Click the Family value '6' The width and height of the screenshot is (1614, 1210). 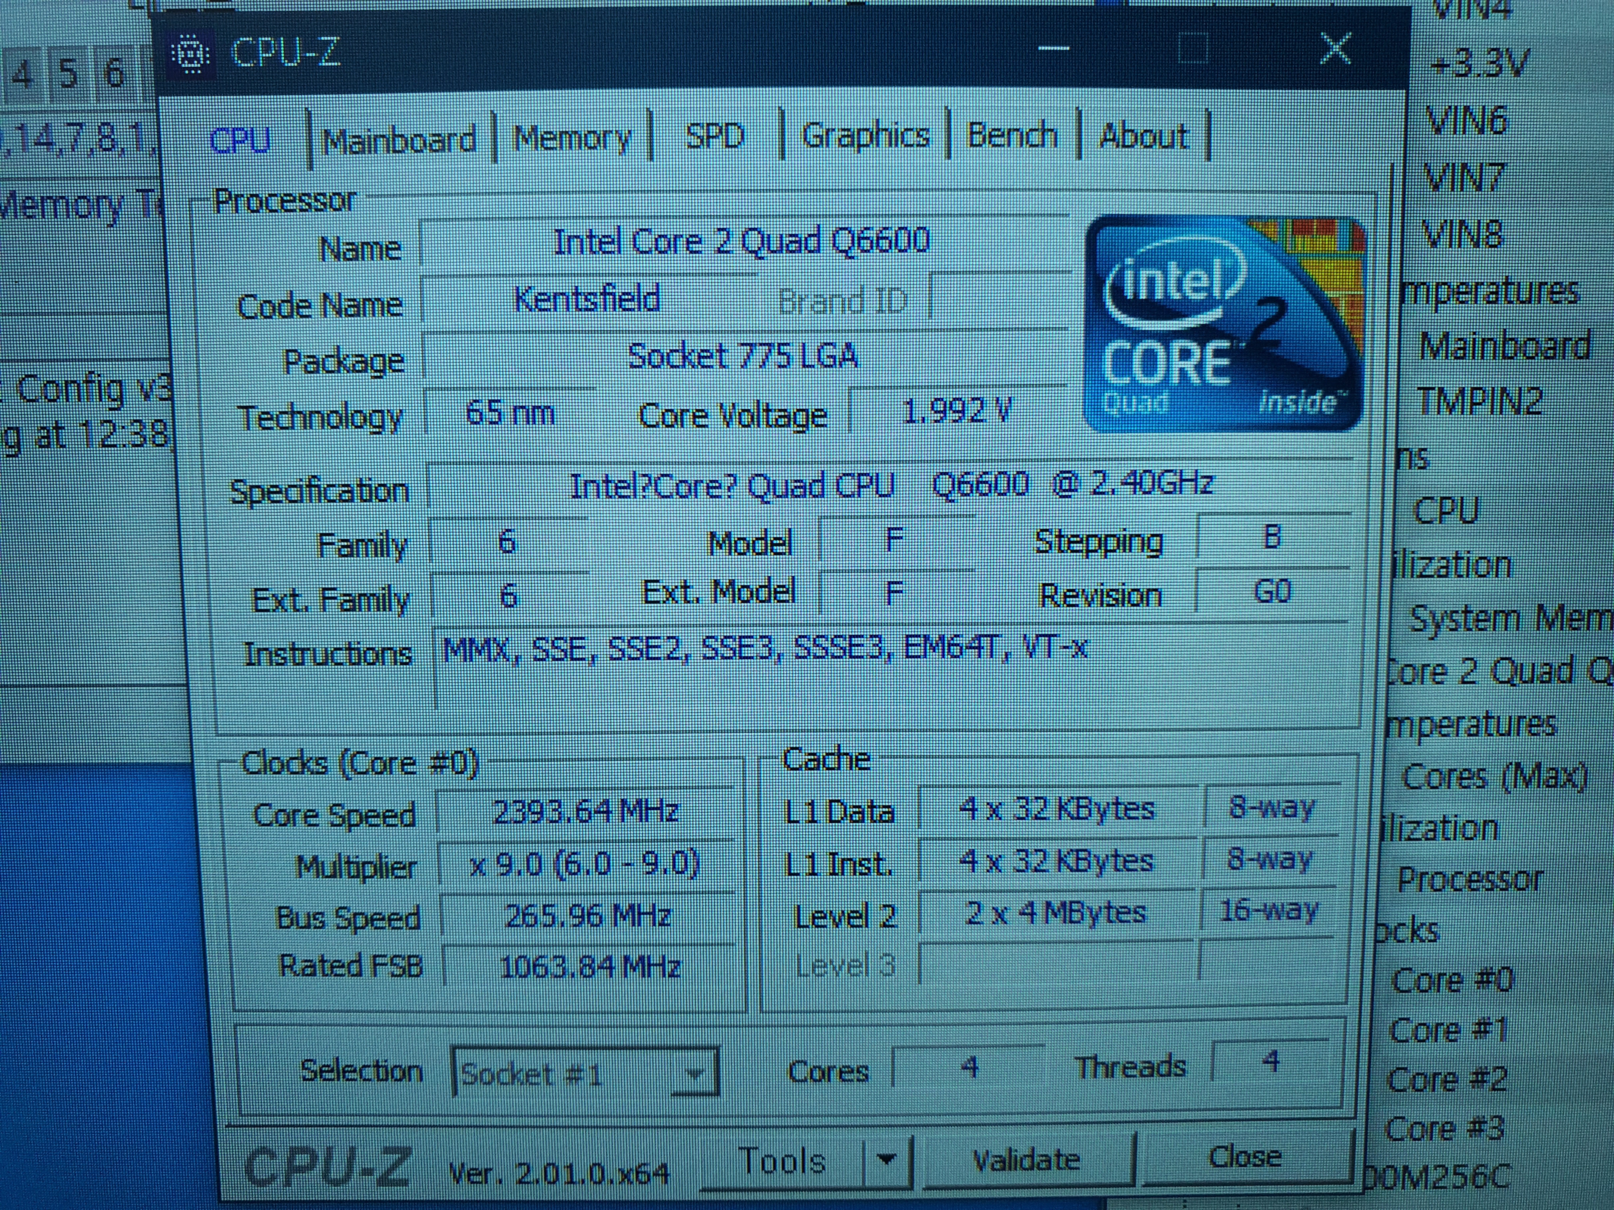pyautogui.click(x=508, y=542)
